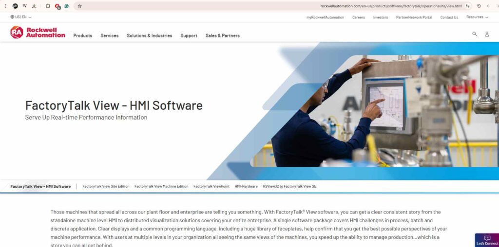Open Sales & Partners menu

[x=222, y=35]
